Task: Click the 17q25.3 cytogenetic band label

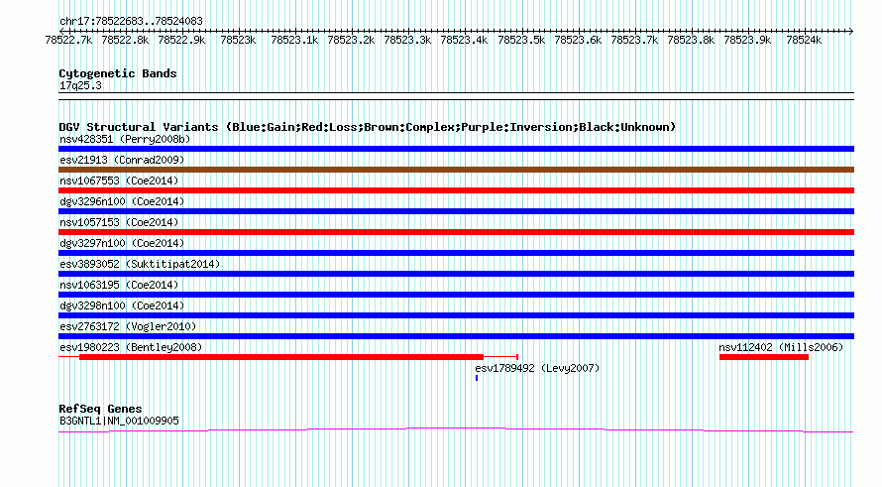Action: point(80,85)
